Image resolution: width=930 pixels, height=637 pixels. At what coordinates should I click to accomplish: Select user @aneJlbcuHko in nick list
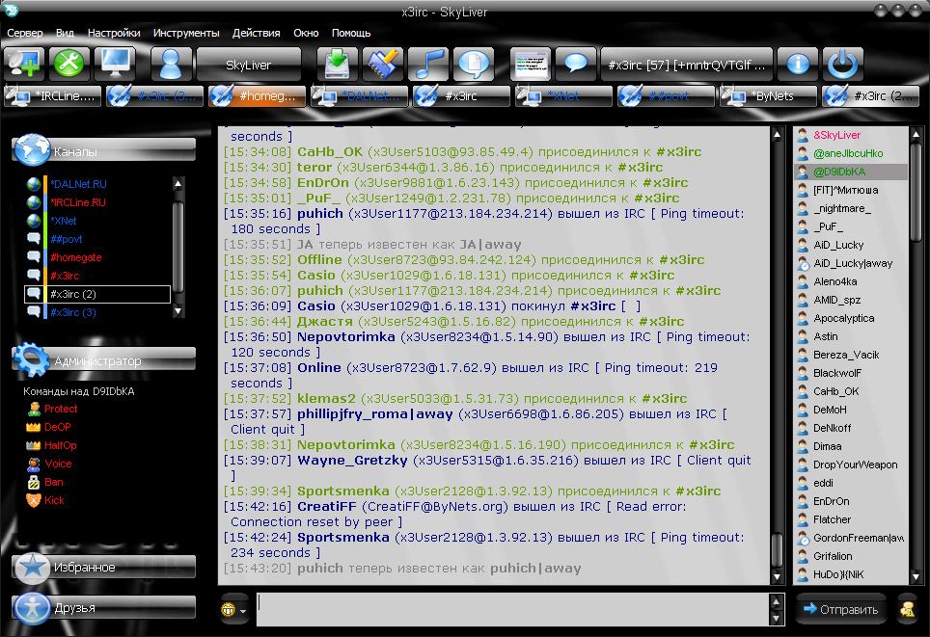click(x=850, y=153)
